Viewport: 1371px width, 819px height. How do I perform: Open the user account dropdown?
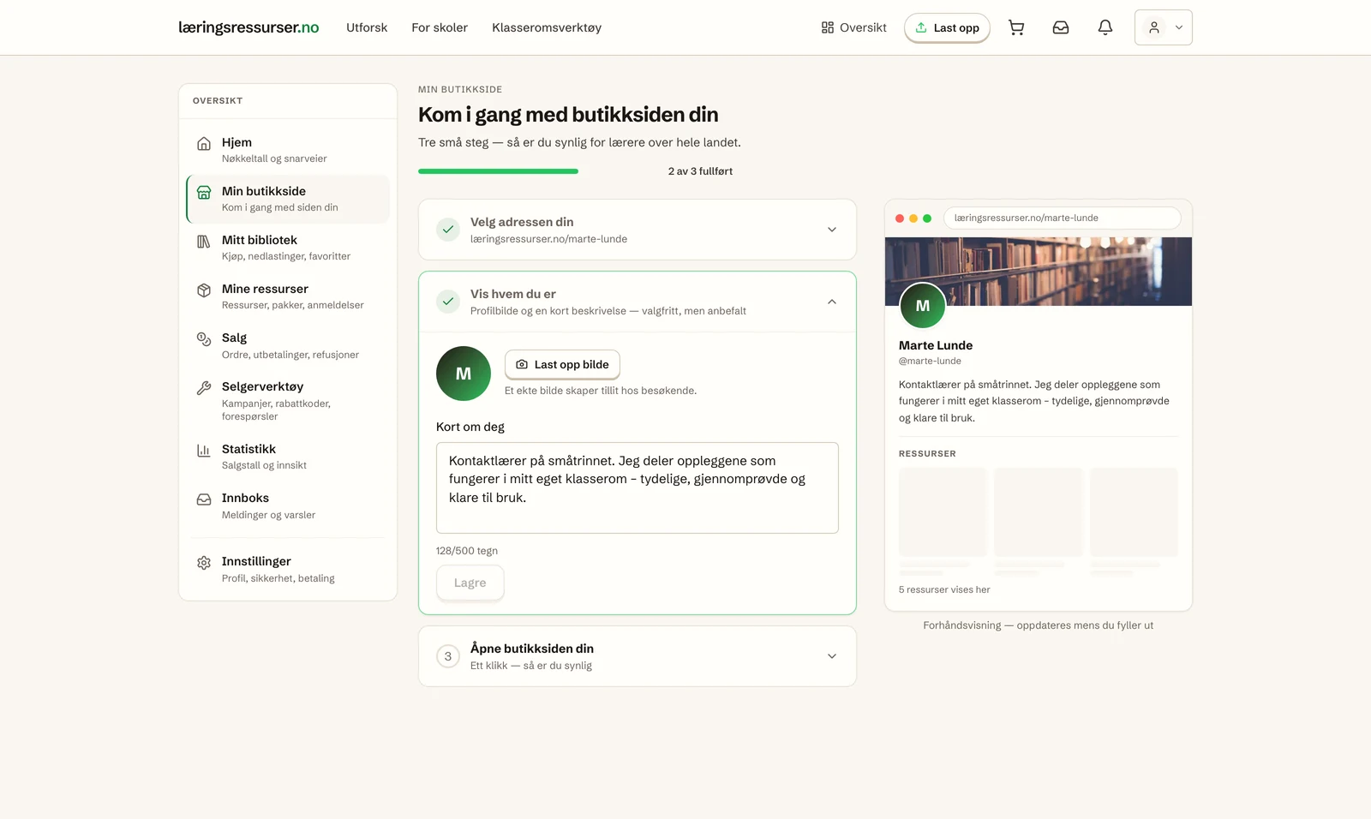(x=1164, y=27)
